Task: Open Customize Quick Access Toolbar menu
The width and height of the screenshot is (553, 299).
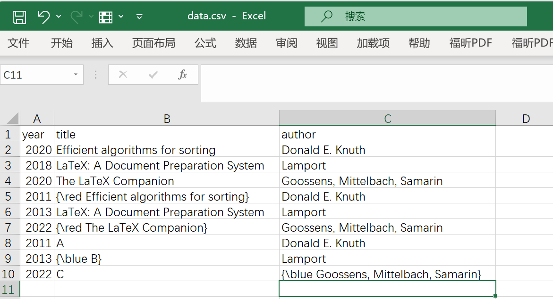Action: (x=139, y=16)
